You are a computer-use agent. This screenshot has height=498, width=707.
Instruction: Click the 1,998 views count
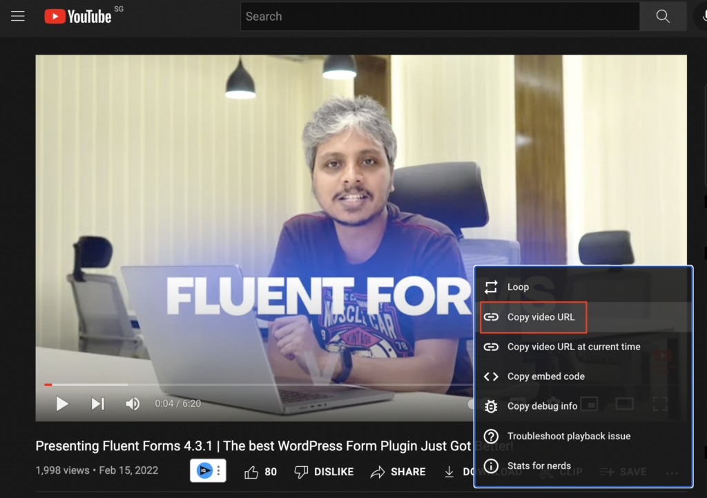click(62, 470)
